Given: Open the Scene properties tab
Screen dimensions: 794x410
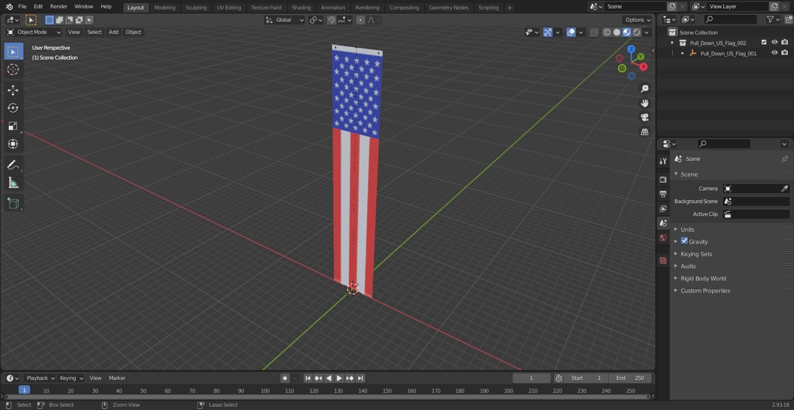Looking at the screenshot, I should tap(663, 223).
